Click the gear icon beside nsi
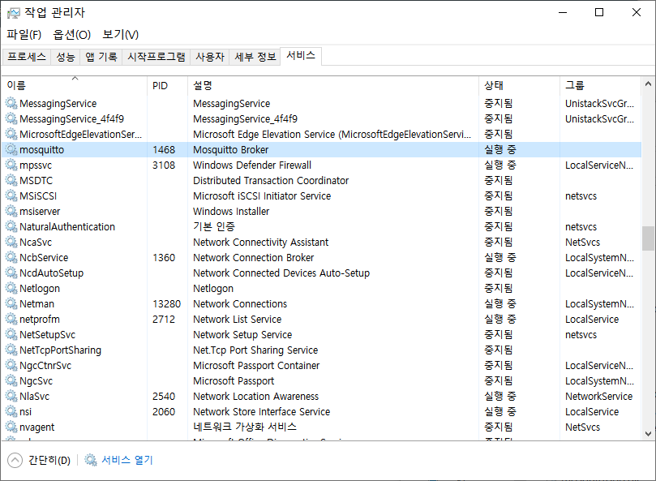 click(x=11, y=411)
